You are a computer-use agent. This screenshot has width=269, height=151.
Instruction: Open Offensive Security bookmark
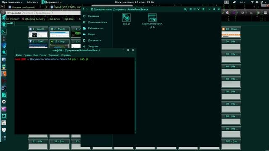(33, 19)
